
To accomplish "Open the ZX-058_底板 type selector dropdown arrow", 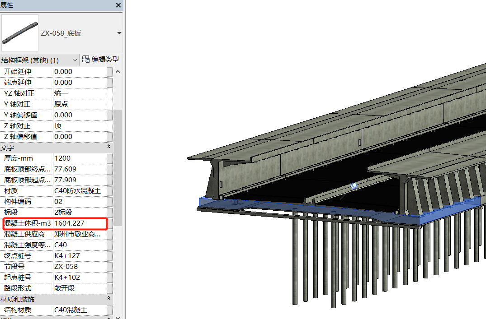I will [119, 33].
